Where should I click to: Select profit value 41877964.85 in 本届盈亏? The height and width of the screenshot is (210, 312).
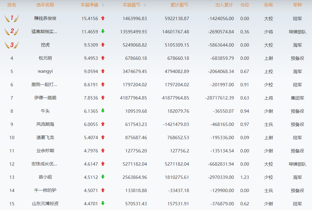pyautogui.click(x=133, y=98)
